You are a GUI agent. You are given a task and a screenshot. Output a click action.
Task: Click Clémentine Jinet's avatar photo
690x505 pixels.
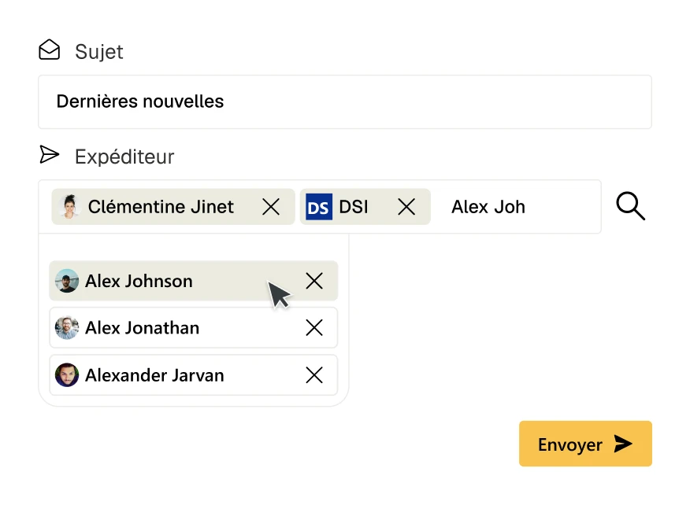coord(69,207)
